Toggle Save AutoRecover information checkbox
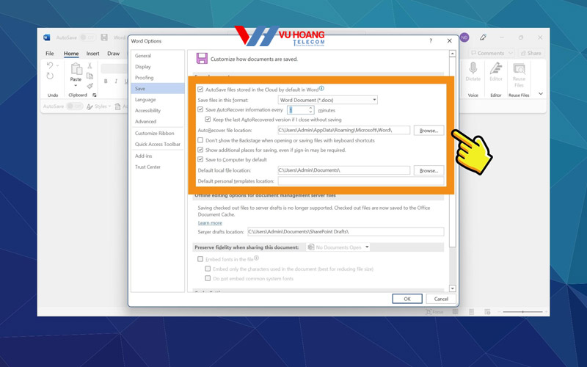The image size is (587, 367). pyautogui.click(x=200, y=109)
